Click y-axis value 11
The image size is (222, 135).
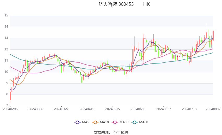coord(6,61)
